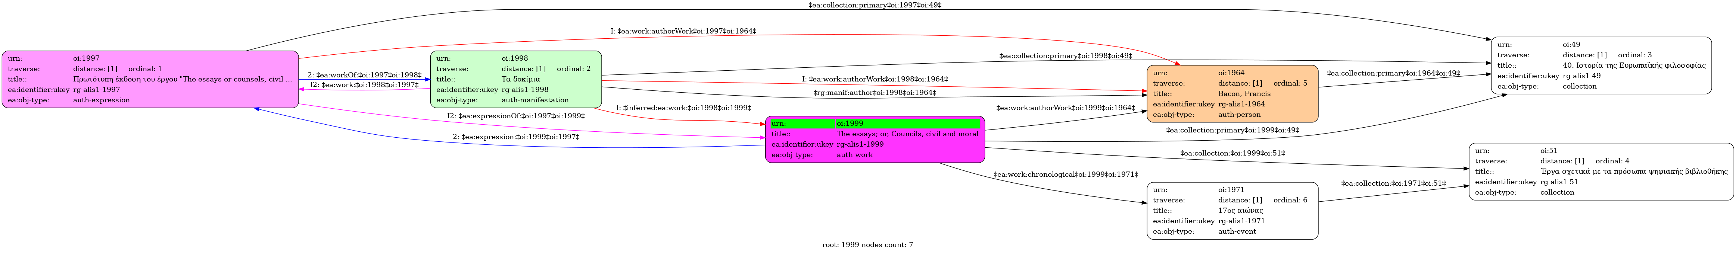Click urn value oi:1964 in the orange node
The height and width of the screenshot is (253, 1736).
1231,73
